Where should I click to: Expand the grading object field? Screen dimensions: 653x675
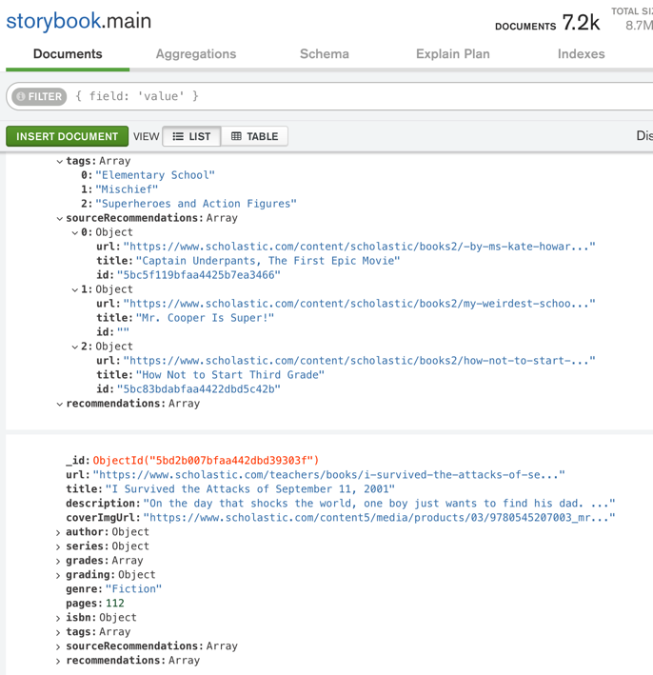(58, 576)
